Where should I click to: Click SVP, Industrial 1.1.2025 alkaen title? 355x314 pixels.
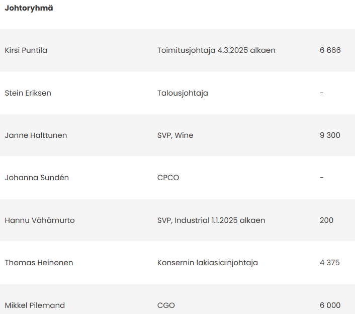point(211,220)
